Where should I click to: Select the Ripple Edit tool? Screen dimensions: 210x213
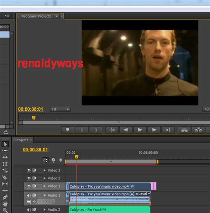(5, 157)
